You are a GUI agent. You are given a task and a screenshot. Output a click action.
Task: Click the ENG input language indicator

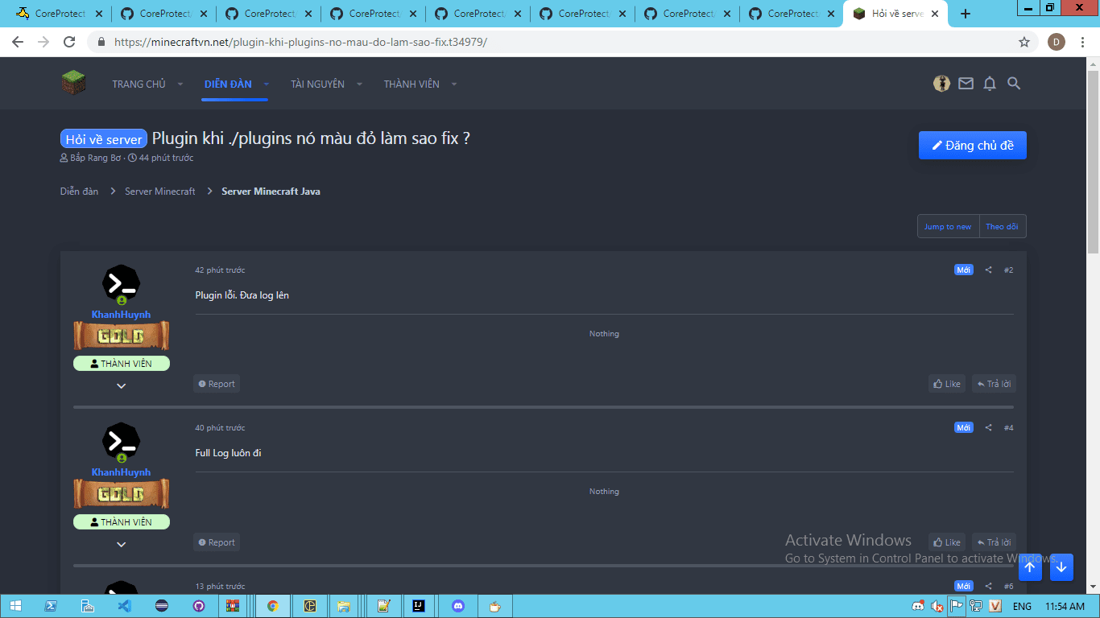tap(1022, 606)
